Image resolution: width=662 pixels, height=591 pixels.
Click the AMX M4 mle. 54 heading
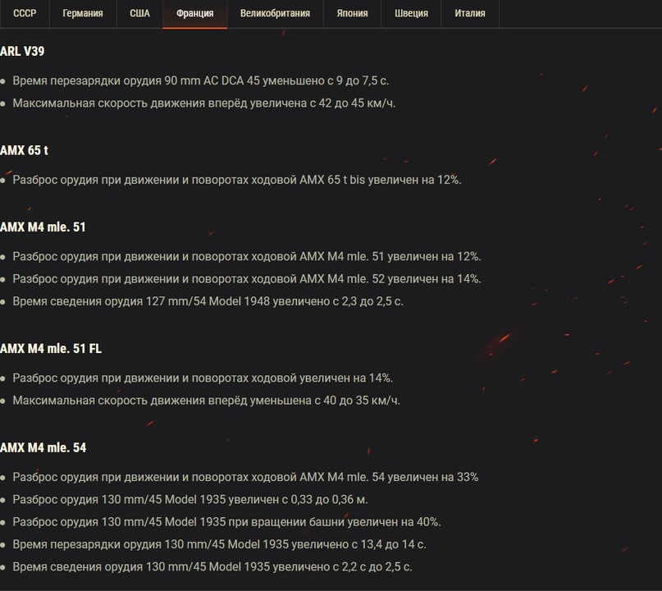click(43, 448)
